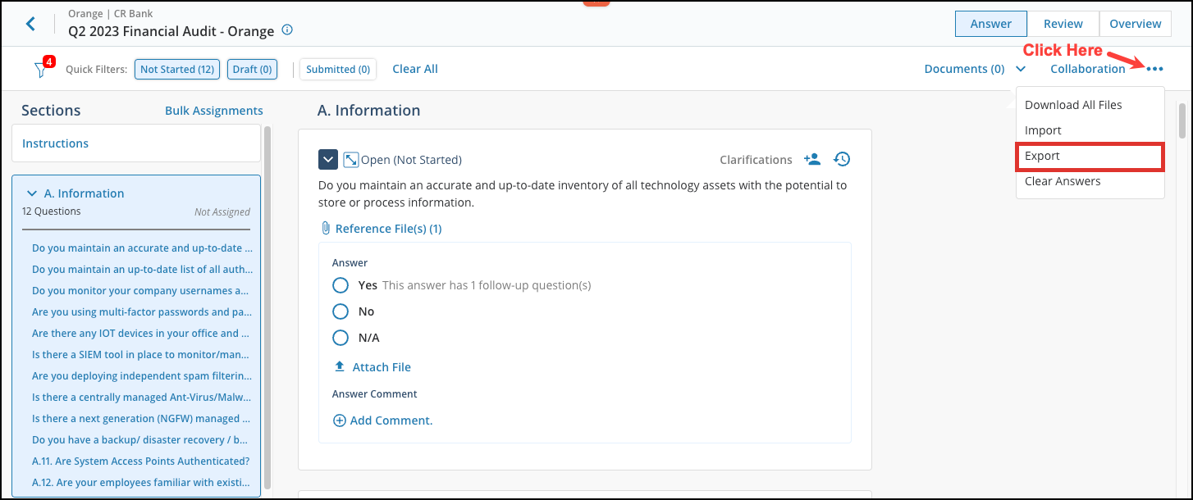Toggle the Draft (0) quick filter

tap(252, 69)
